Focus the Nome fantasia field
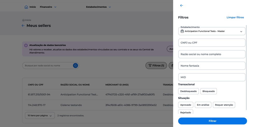The image size is (255, 127). click(212, 66)
